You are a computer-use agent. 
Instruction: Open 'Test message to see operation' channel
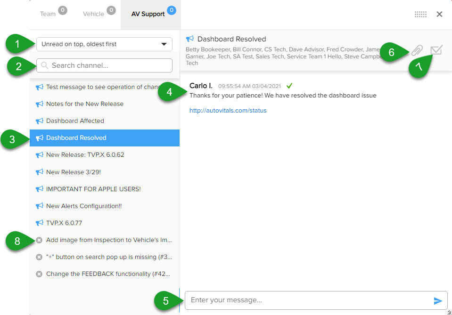tap(104, 87)
